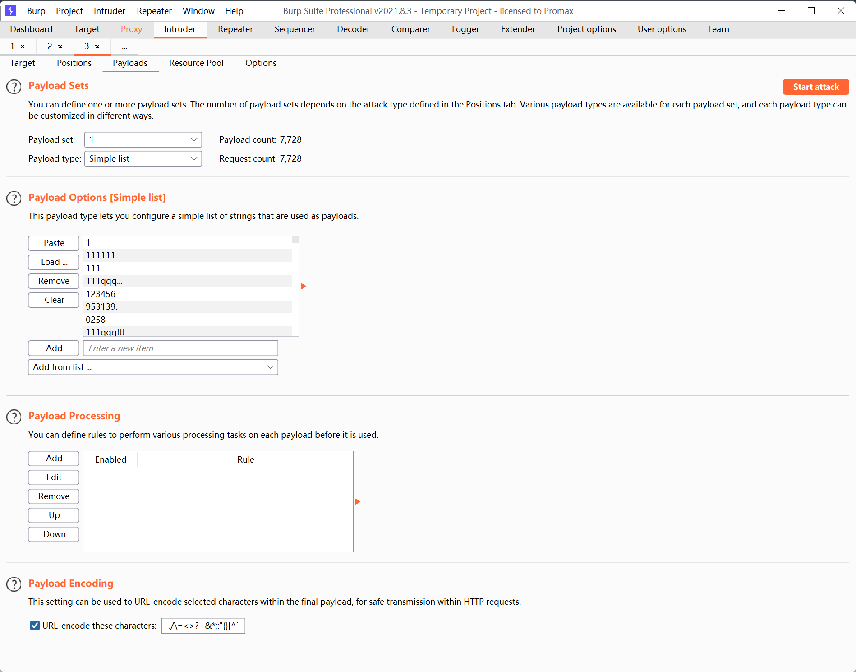Viewport: 856px width, 672px height.
Task: Open the Learn tab
Action: [x=718, y=29]
